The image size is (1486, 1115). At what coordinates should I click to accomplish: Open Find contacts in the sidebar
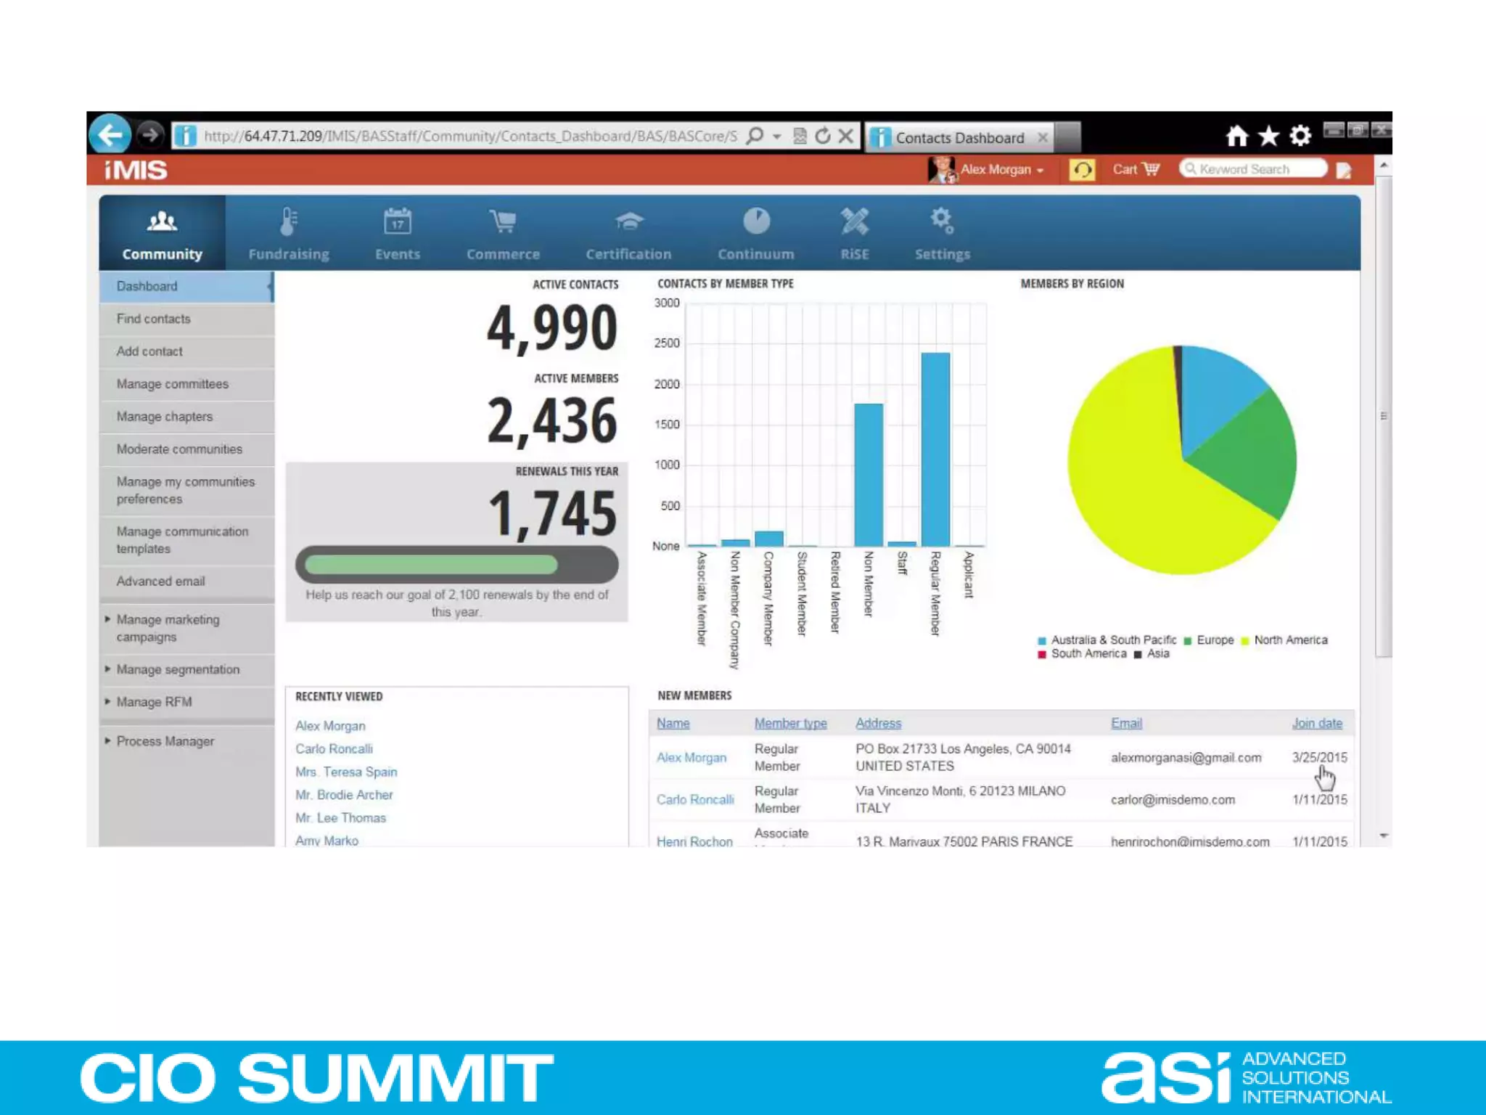pos(153,319)
